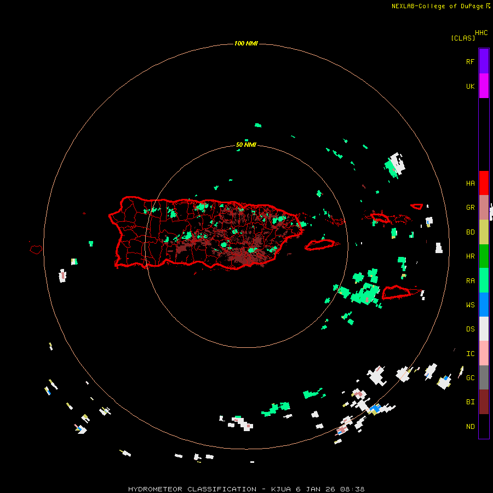
Task: Click the ND black legend swatch
Action: 484,426
